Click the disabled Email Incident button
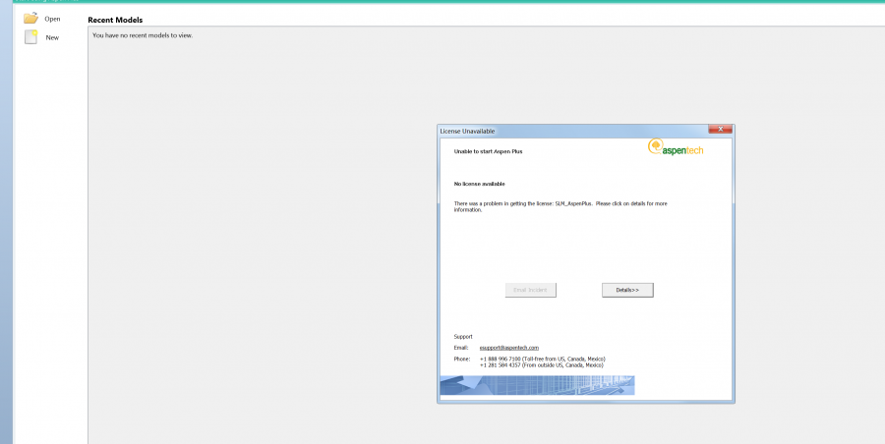Screen dimensions: 885x444 (x=531, y=290)
